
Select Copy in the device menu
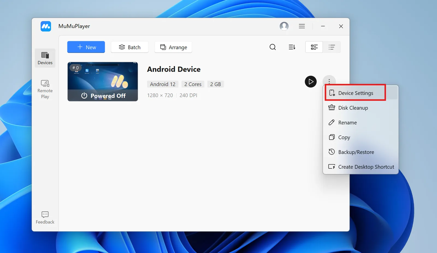tap(361, 137)
